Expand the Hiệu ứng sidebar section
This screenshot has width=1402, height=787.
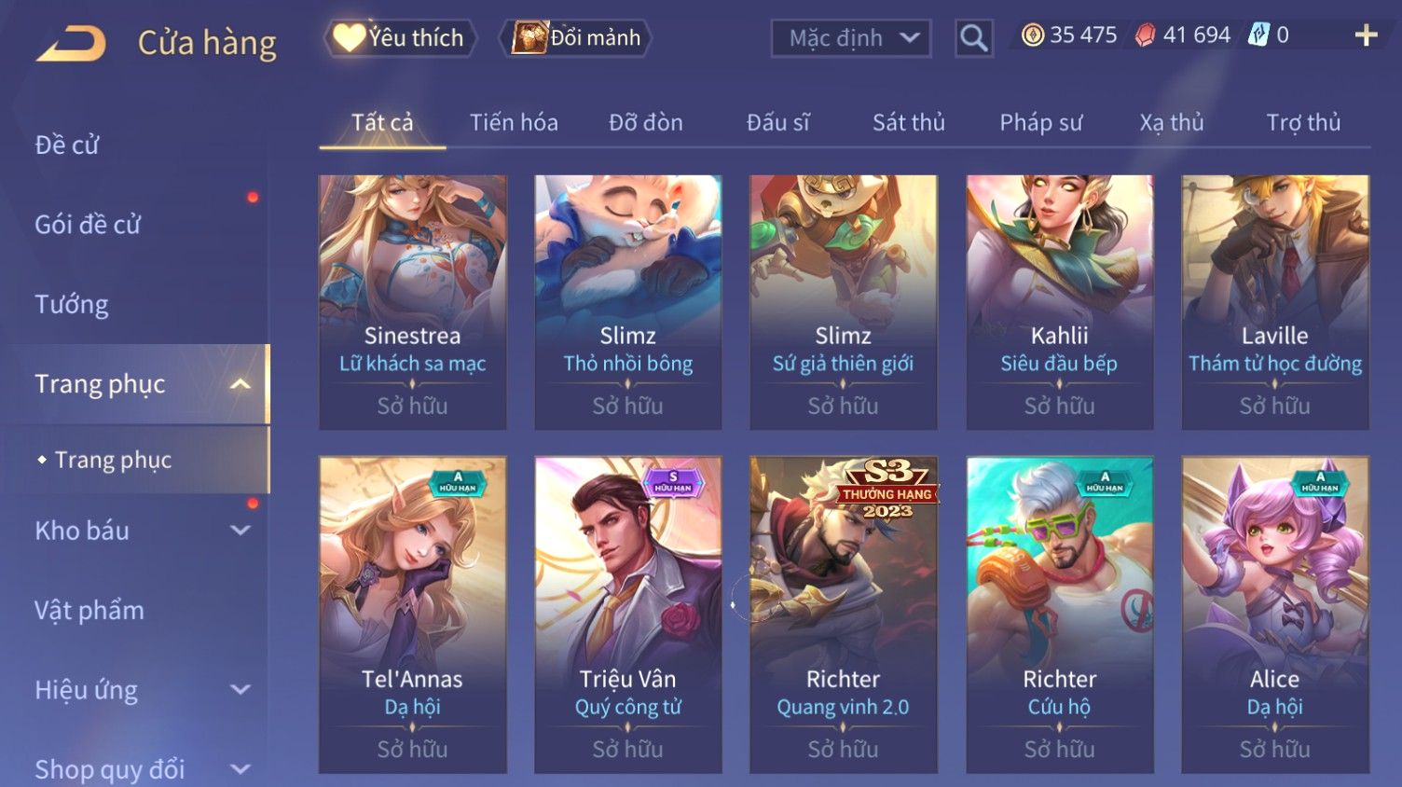[241, 690]
